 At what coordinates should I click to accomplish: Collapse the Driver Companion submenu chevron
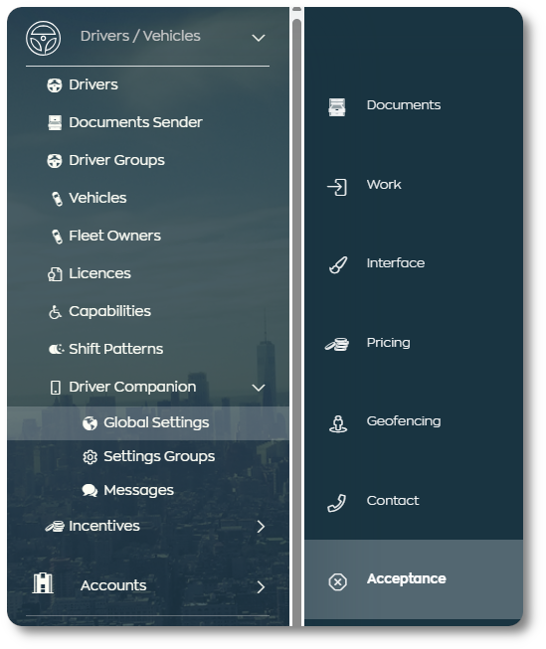tap(259, 388)
